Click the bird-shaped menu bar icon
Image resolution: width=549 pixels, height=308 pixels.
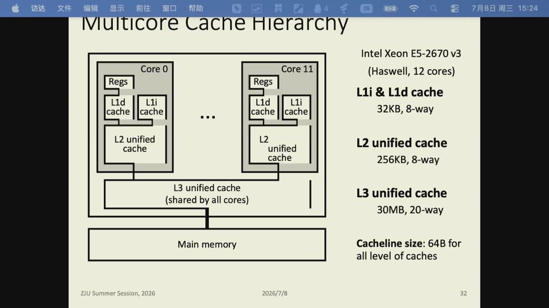(x=344, y=8)
